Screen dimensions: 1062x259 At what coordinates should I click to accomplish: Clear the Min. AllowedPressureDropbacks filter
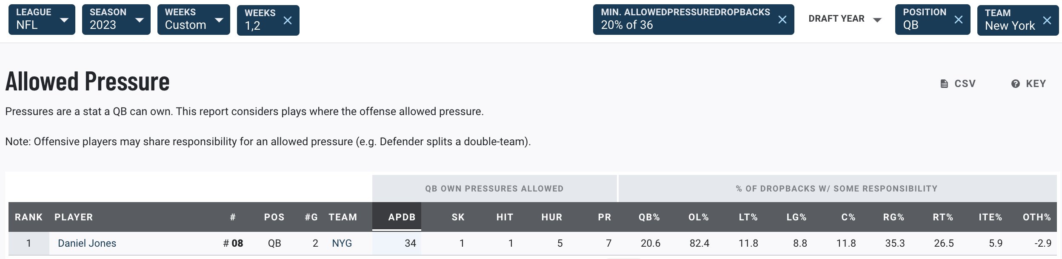(x=782, y=20)
